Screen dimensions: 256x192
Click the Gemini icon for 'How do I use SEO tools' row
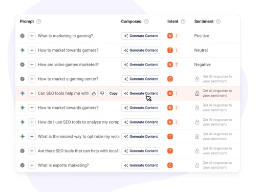(23, 122)
